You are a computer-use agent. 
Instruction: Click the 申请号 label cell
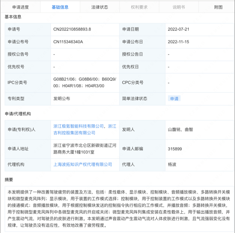tap(28, 29)
